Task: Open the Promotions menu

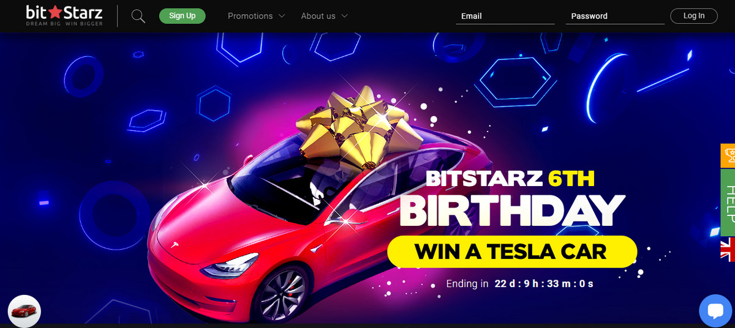Action: click(257, 16)
